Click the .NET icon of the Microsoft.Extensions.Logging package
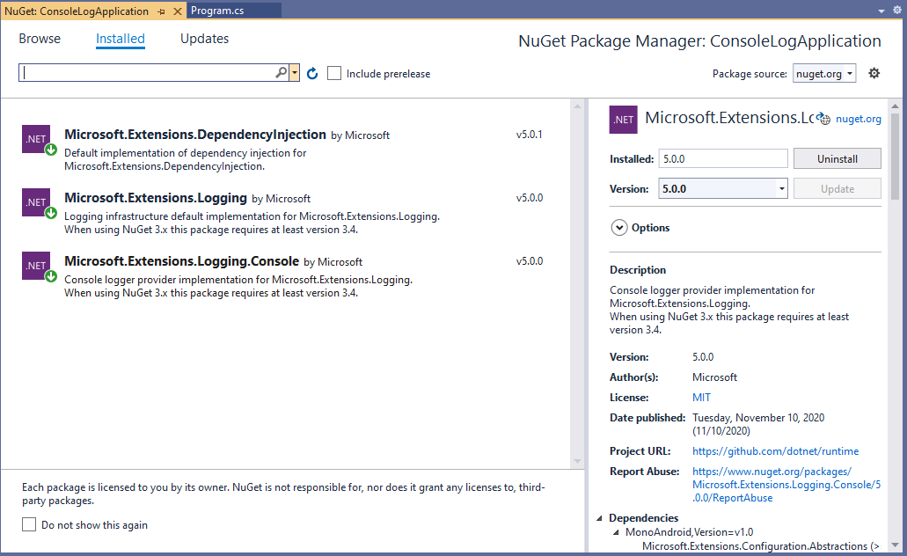This screenshot has width=907, height=556. tap(36, 202)
